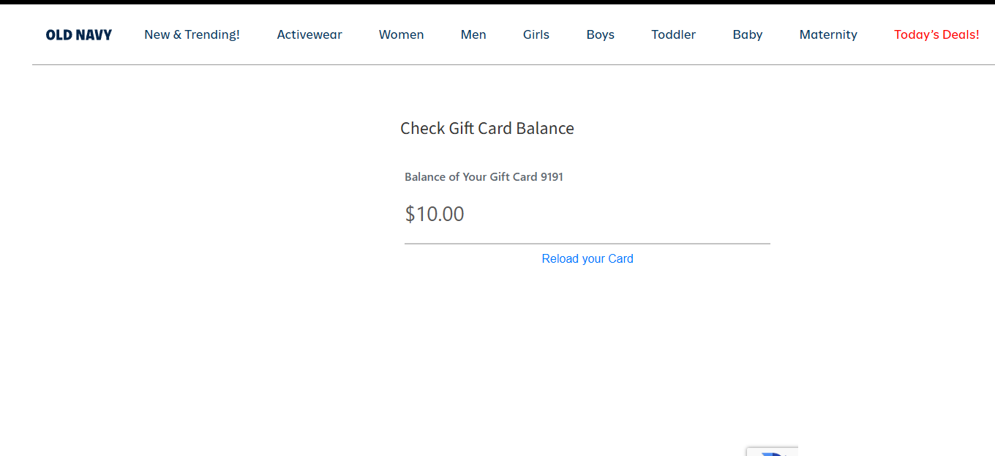
Task: Open the Baby category
Action: [x=747, y=34]
